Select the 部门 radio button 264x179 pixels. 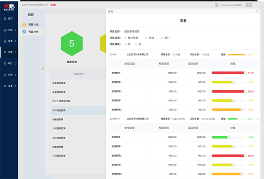tap(162, 38)
